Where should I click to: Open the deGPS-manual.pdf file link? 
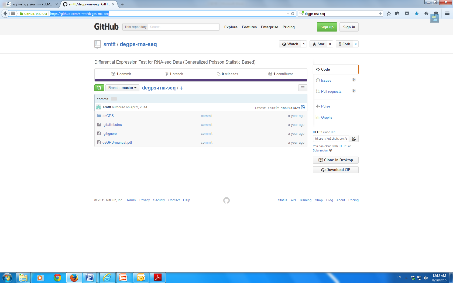pos(117,143)
